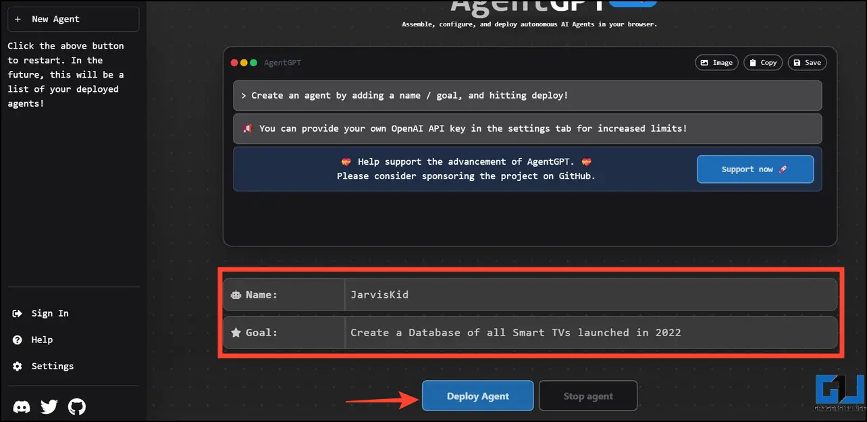
Task: Open the Twitter bird icon link
Action: [x=49, y=407]
